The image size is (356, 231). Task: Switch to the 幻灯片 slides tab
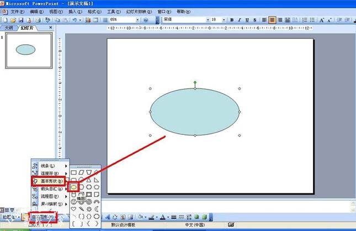coord(27,28)
